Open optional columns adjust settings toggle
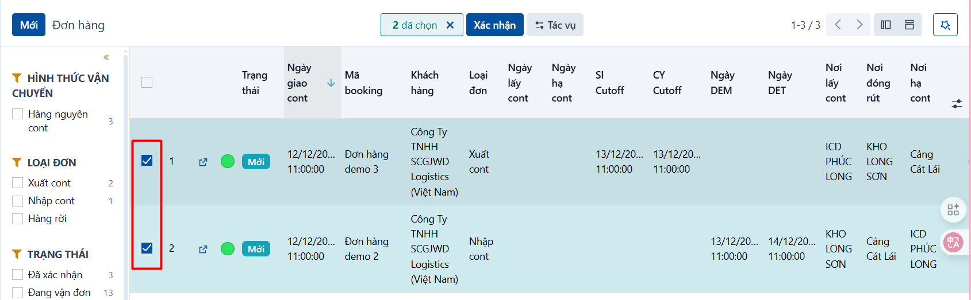This screenshot has height=300, width=971. click(x=957, y=104)
